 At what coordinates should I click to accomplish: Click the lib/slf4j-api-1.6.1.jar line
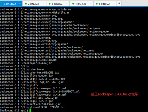click(29, 98)
